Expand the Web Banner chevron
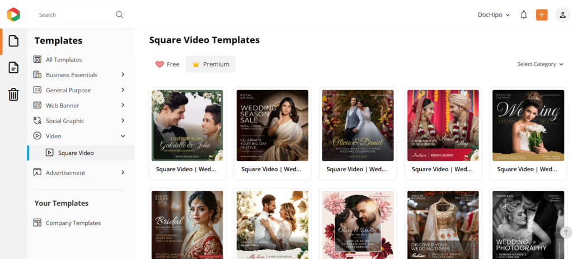Viewport: 573px width, 259px height. 123,105
